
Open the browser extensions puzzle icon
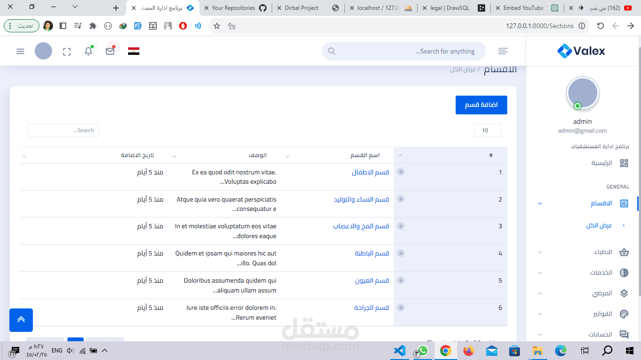[93, 26]
